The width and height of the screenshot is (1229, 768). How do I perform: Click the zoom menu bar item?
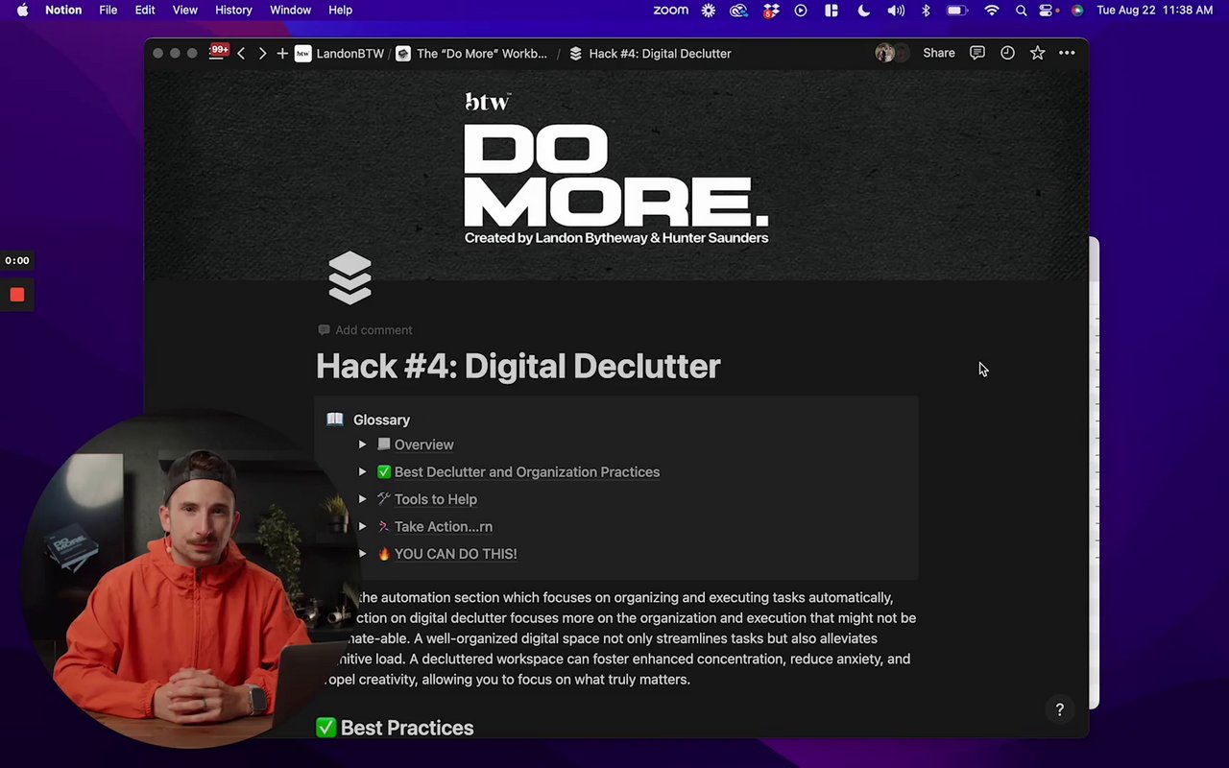click(x=670, y=10)
